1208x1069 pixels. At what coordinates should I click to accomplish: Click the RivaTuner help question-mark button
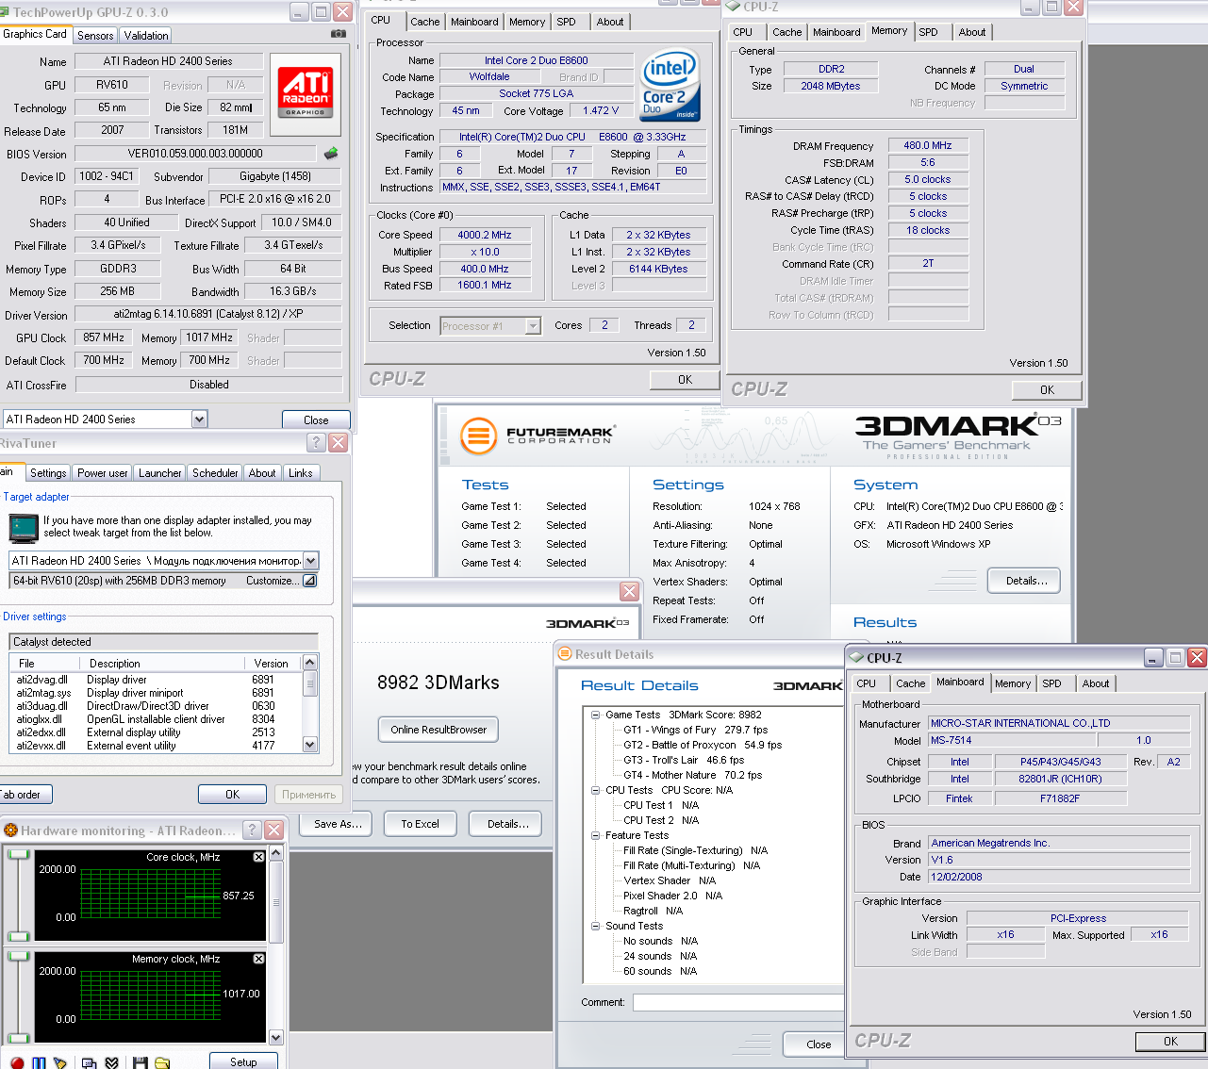pyautogui.click(x=317, y=442)
